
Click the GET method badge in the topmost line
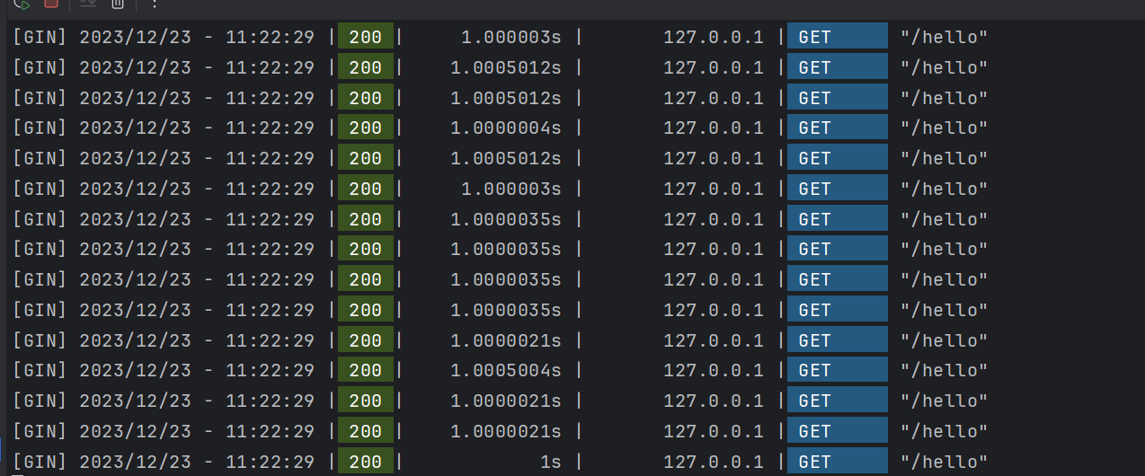click(836, 38)
